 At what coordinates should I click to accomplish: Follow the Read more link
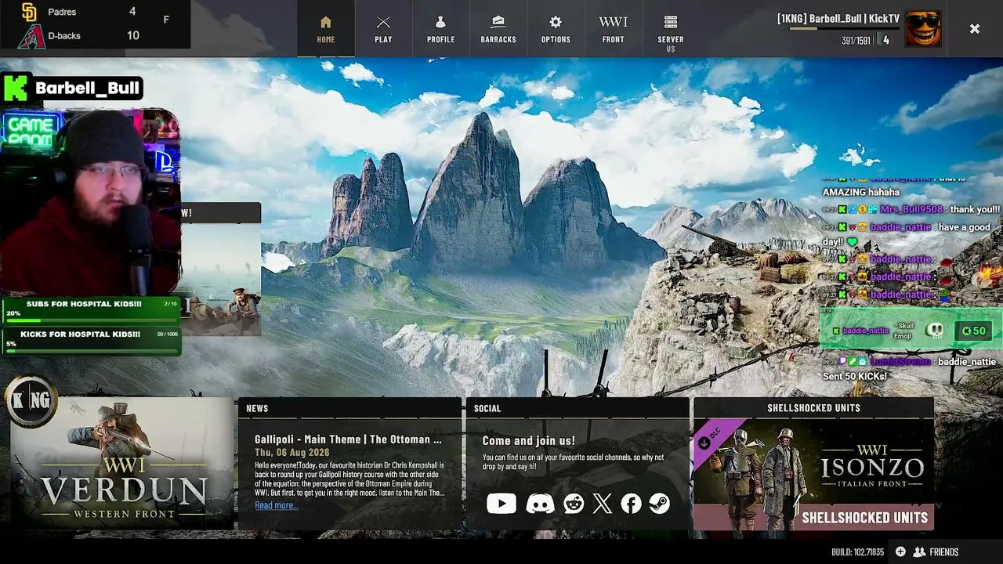point(277,505)
